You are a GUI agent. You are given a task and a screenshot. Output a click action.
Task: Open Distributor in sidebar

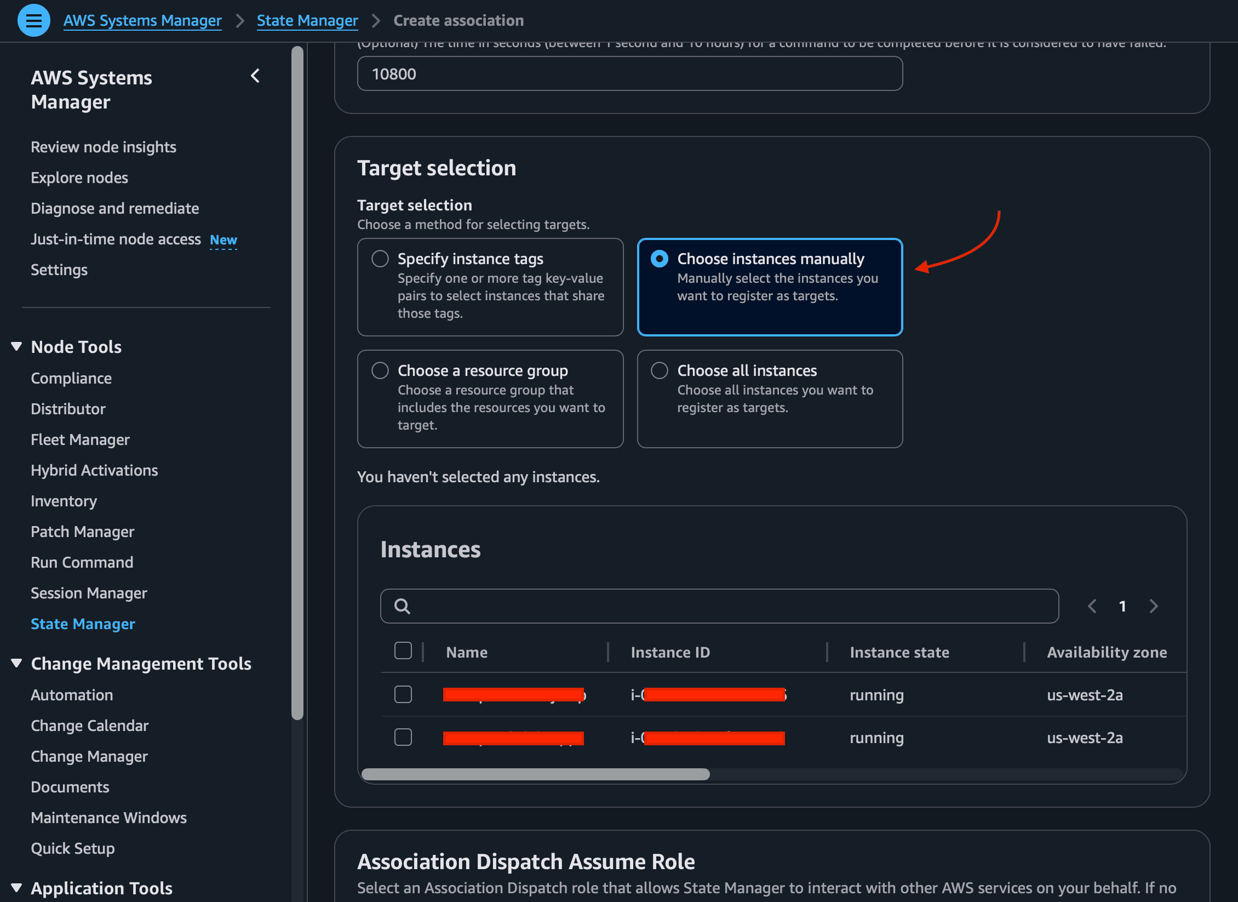pos(68,409)
